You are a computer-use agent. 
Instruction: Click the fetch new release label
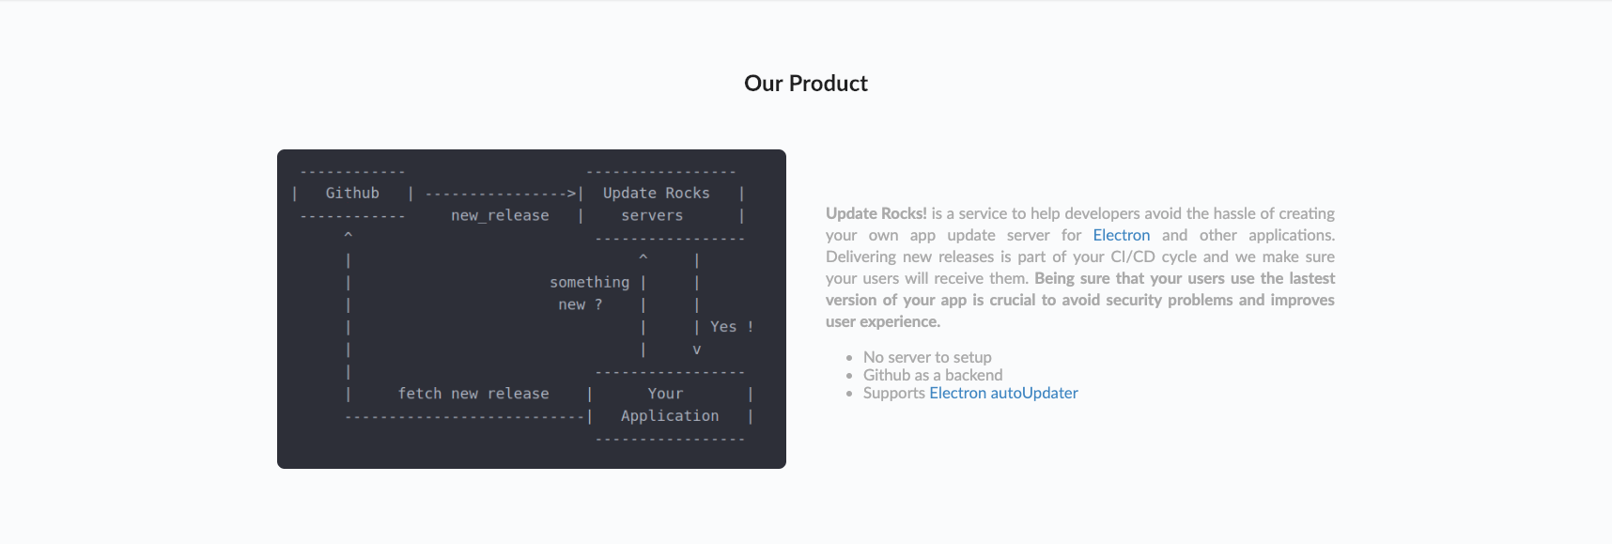[473, 394]
